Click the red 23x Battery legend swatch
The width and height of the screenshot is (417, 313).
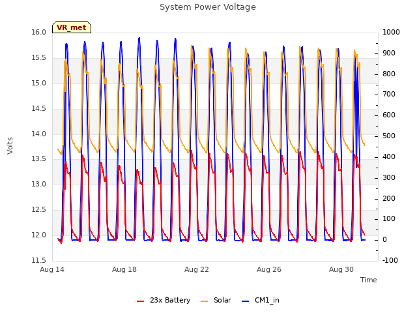pos(141,301)
